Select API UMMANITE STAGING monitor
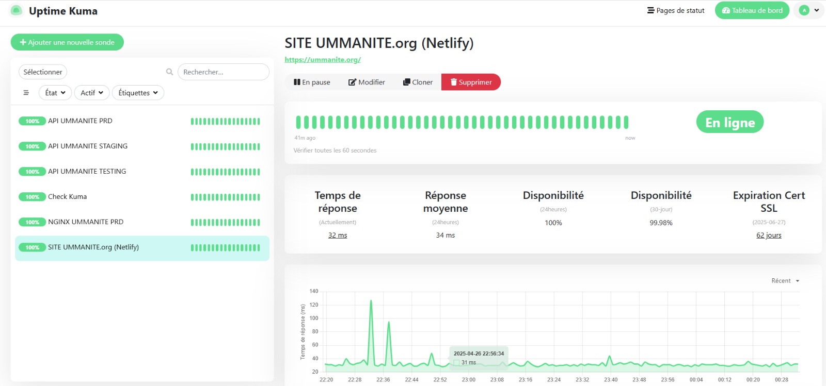This screenshot has width=826, height=386. (142, 146)
